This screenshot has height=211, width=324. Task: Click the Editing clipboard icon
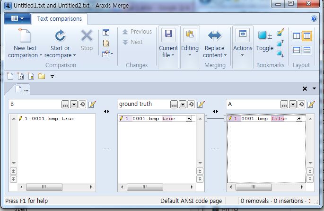coord(190,34)
